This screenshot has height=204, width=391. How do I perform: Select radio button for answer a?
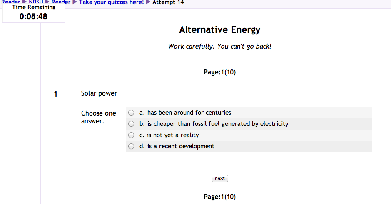[x=131, y=113]
